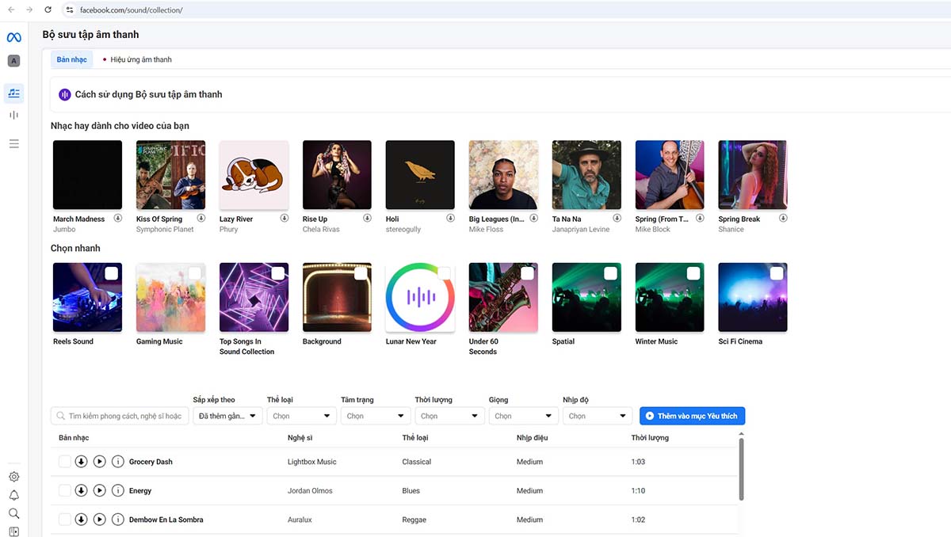This screenshot has height=537, width=951.
Task: Tick the Reels Sound card checkbox
Action: tap(111, 273)
